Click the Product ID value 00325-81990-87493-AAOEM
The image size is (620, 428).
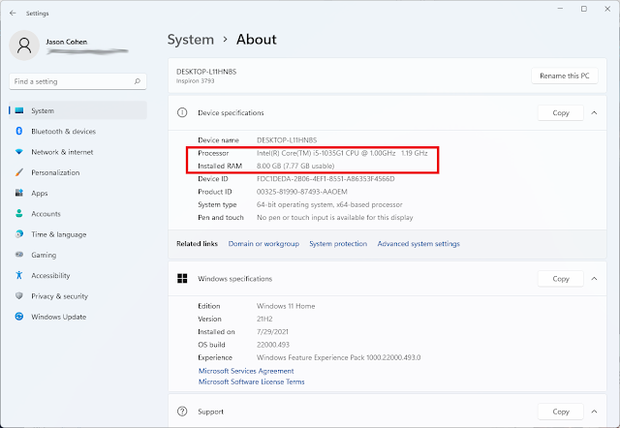(302, 192)
